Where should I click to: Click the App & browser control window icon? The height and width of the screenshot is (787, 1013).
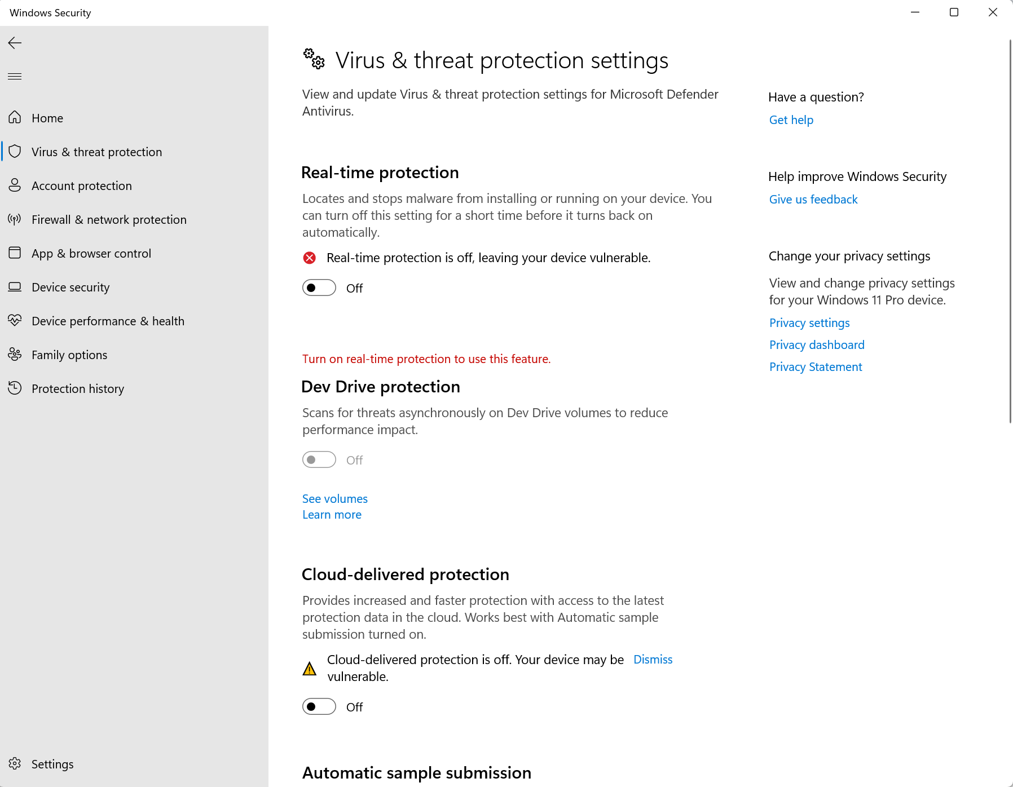click(x=15, y=253)
